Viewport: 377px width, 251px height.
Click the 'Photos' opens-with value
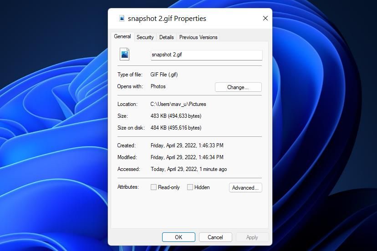tap(158, 86)
